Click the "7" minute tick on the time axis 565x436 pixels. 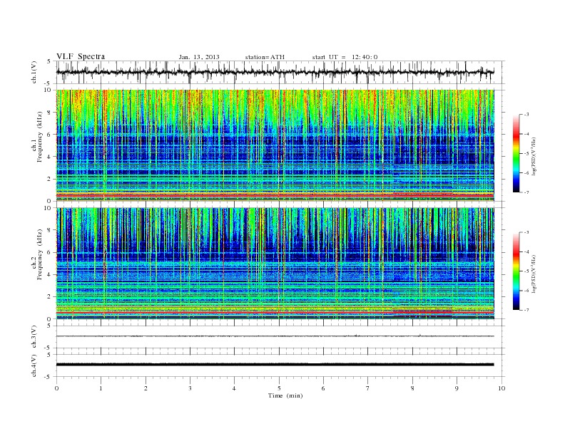(368, 388)
